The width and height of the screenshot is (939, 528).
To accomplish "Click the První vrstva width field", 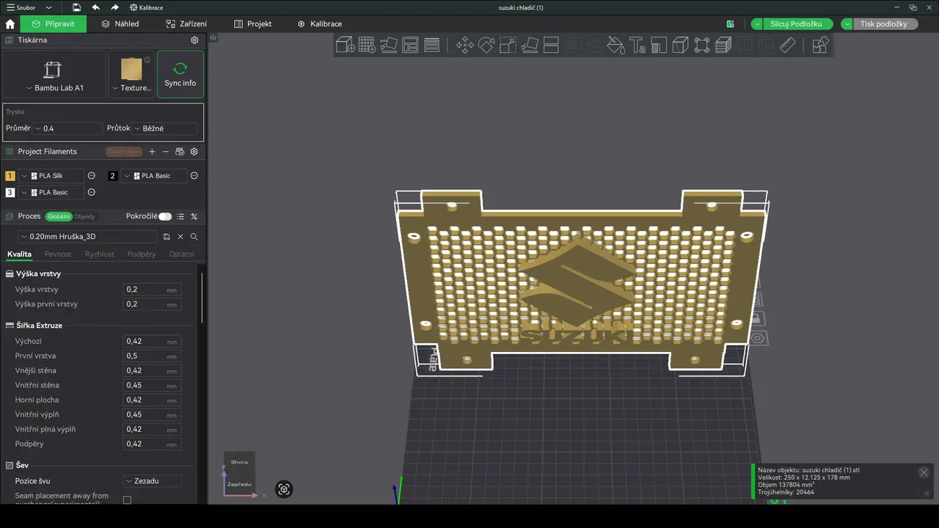I will tap(152, 356).
